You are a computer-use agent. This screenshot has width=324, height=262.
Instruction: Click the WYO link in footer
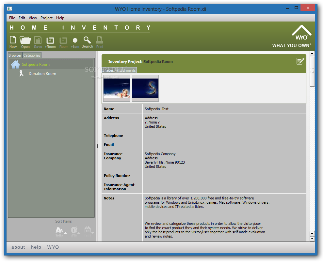53,247
